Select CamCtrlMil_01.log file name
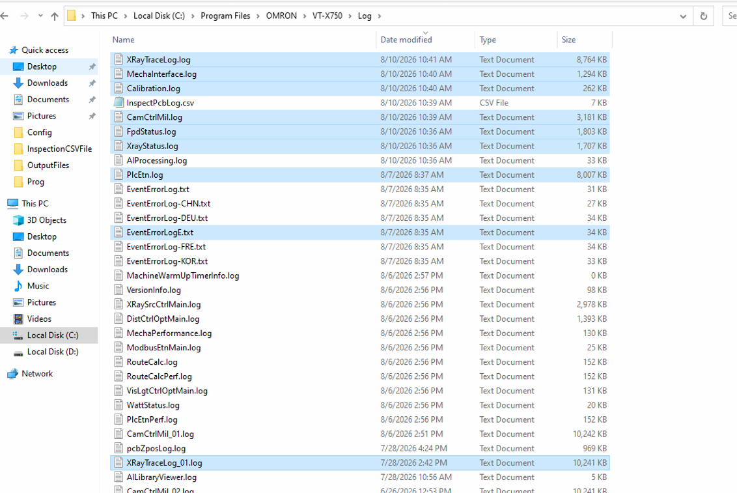This screenshot has height=493, width=737. [x=160, y=434]
